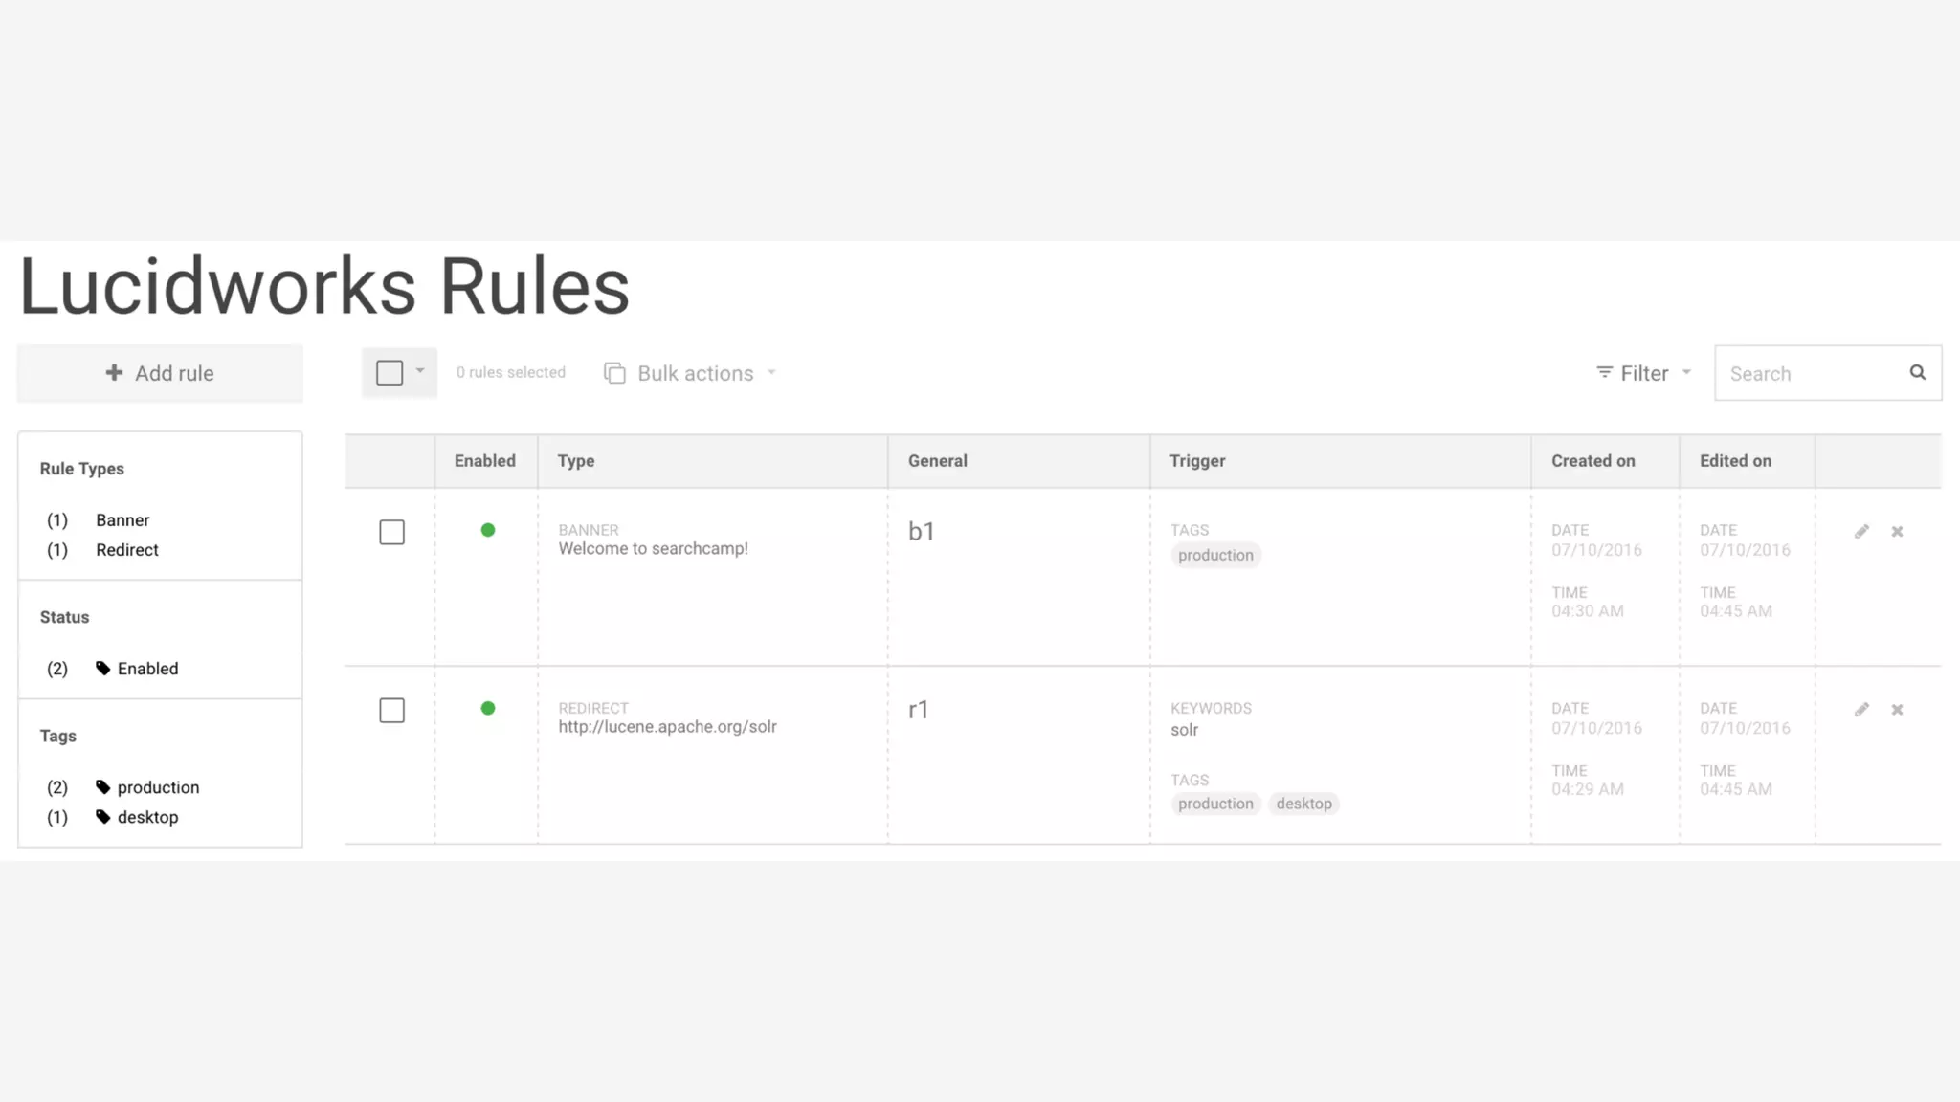Click the pencil edit icon for rule b1

click(1861, 531)
